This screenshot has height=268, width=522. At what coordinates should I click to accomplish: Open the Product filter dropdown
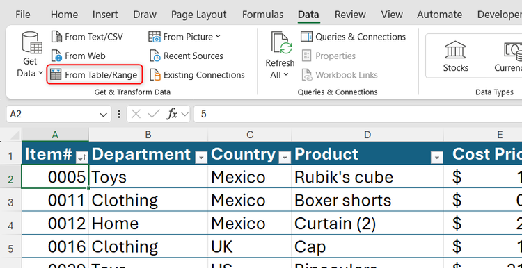436,158
